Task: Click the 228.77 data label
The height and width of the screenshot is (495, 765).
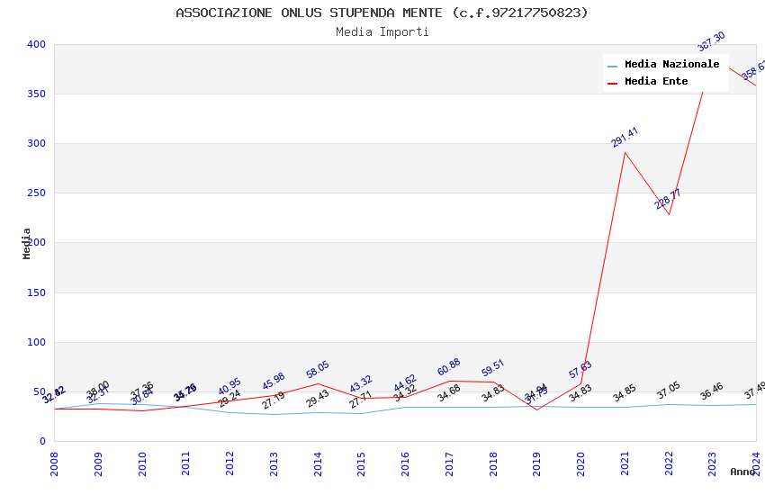Action: (x=668, y=199)
